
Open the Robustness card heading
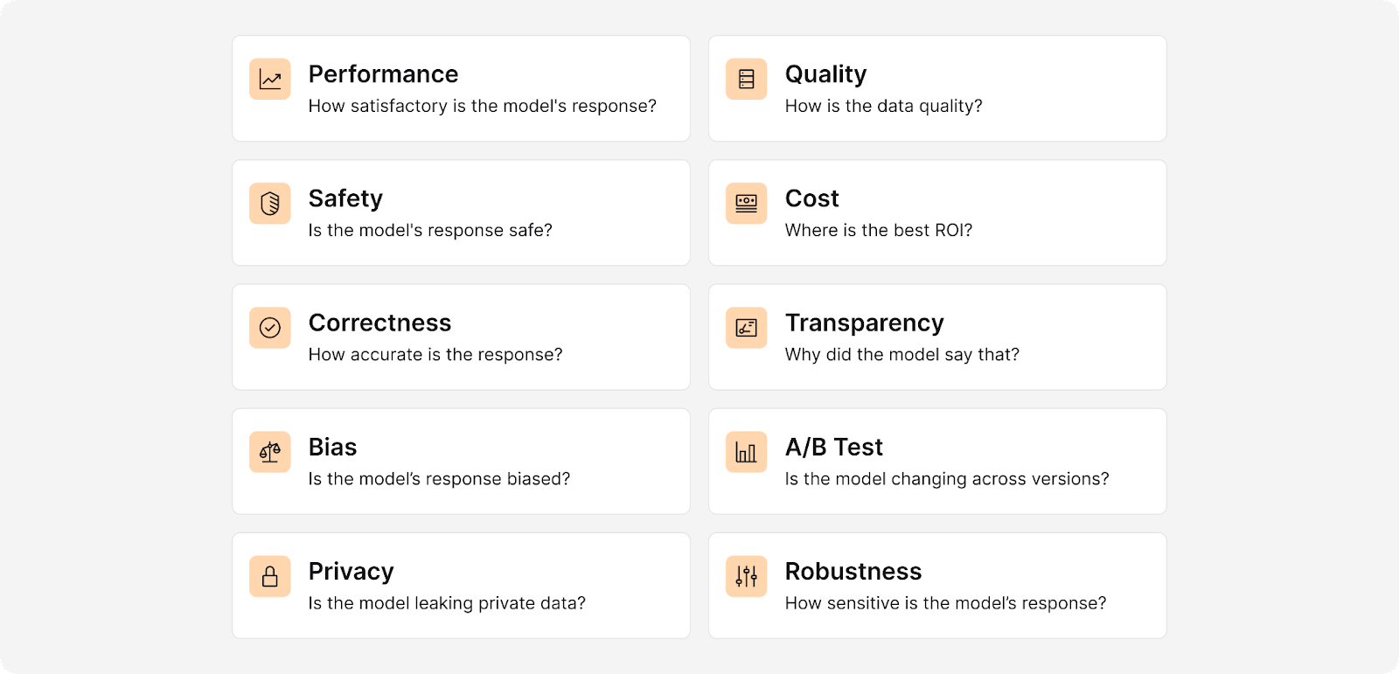click(x=853, y=572)
